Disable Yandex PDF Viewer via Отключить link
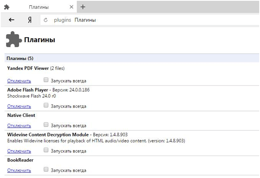The image size is (260, 178). pyautogui.click(x=19, y=81)
